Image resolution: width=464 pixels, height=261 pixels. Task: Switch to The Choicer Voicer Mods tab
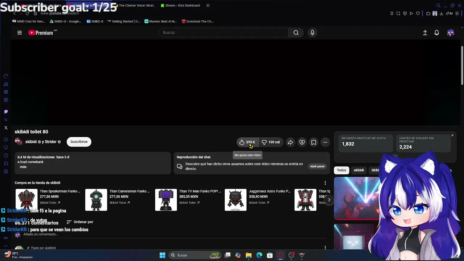(x=134, y=5)
